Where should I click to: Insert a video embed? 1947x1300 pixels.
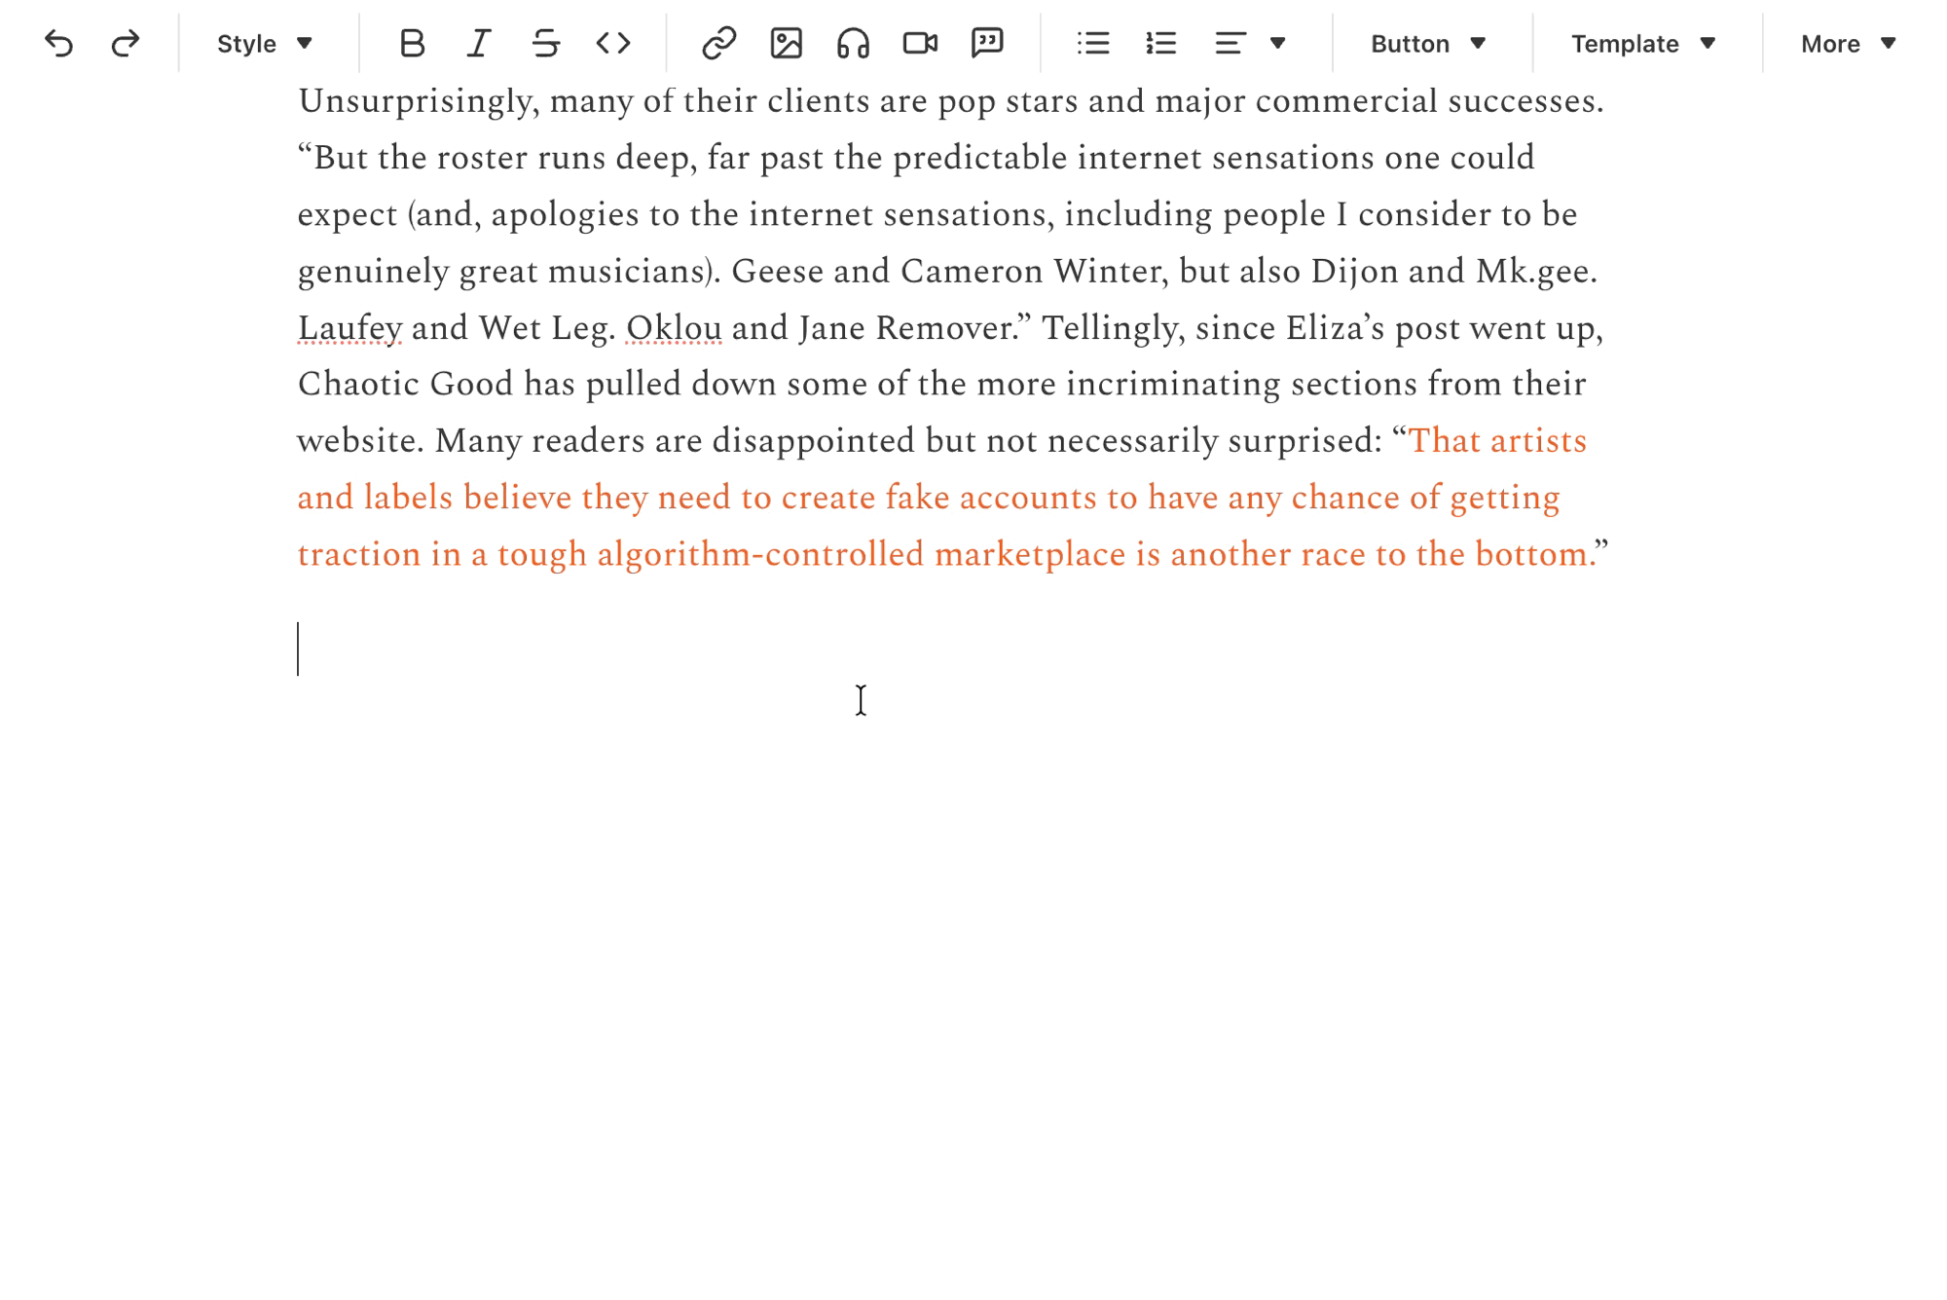pos(920,44)
